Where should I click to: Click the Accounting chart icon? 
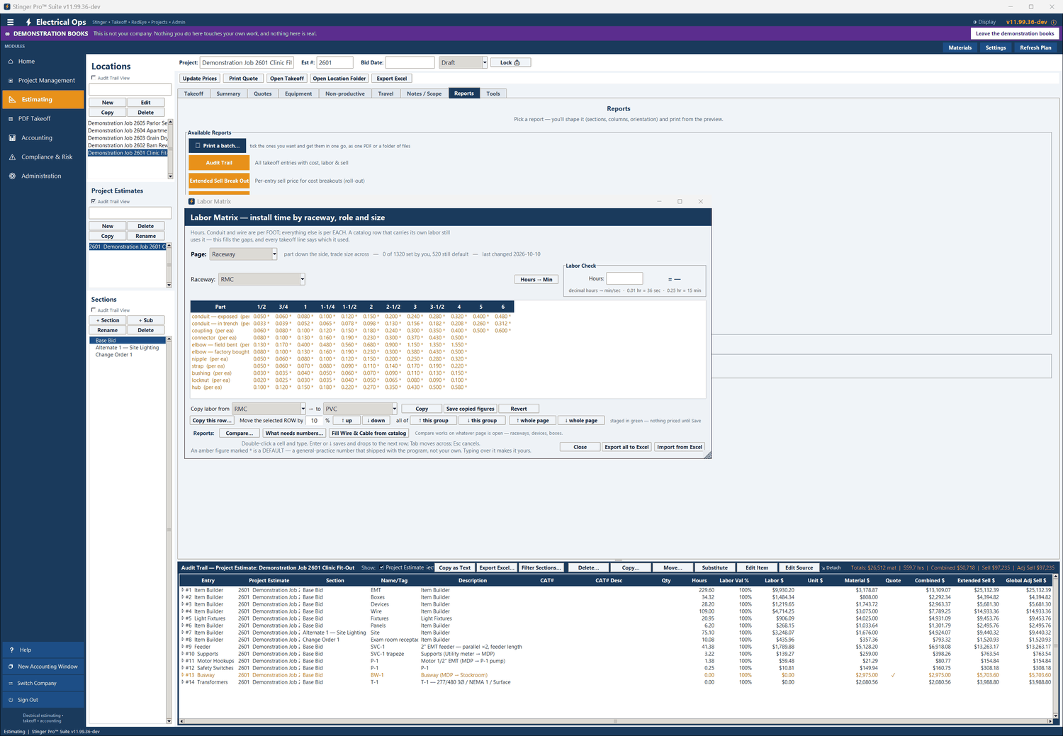12,138
